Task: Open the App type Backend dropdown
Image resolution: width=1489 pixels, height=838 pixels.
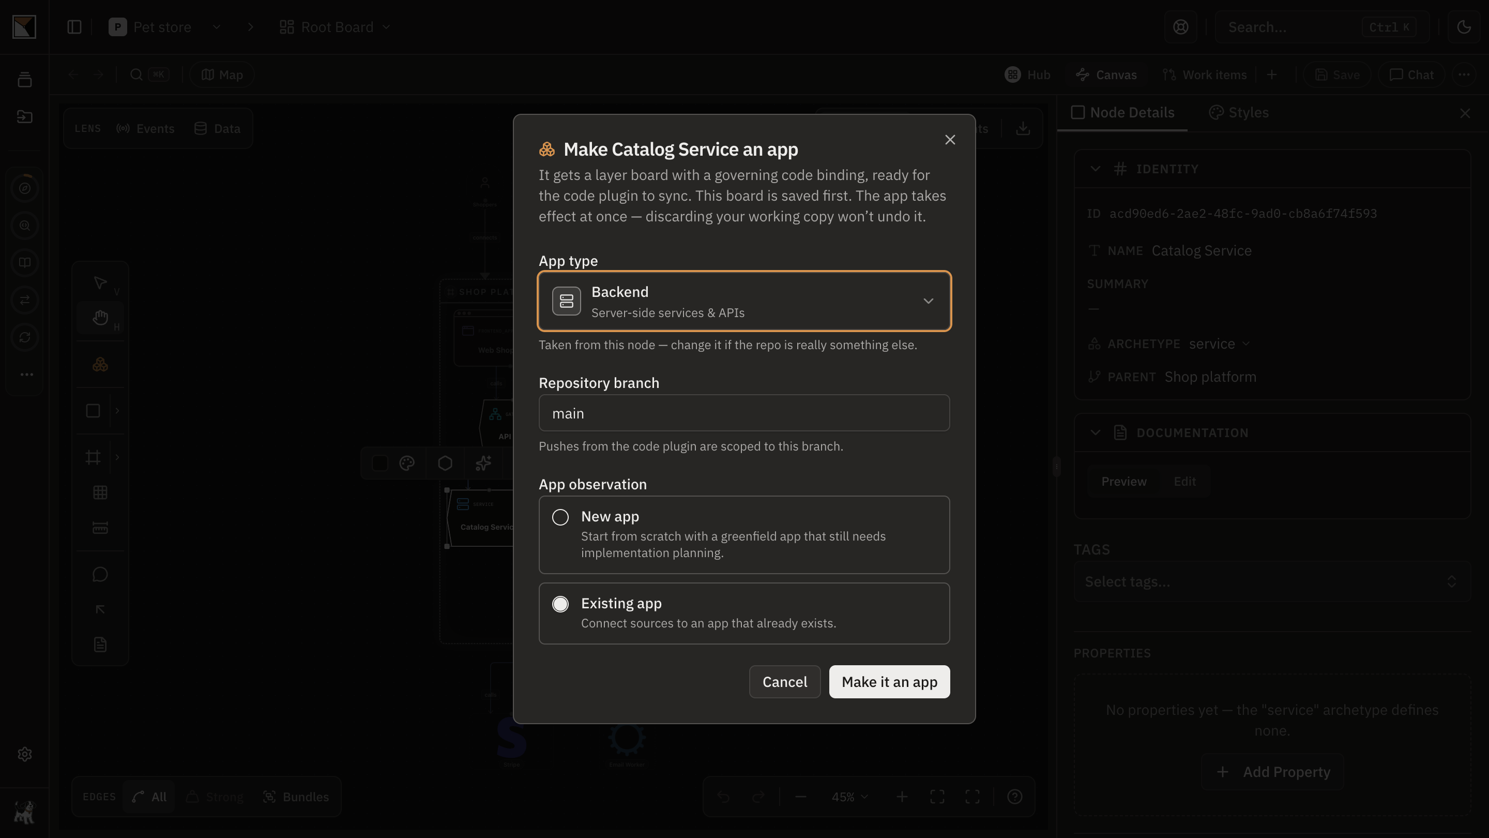Action: coord(744,301)
